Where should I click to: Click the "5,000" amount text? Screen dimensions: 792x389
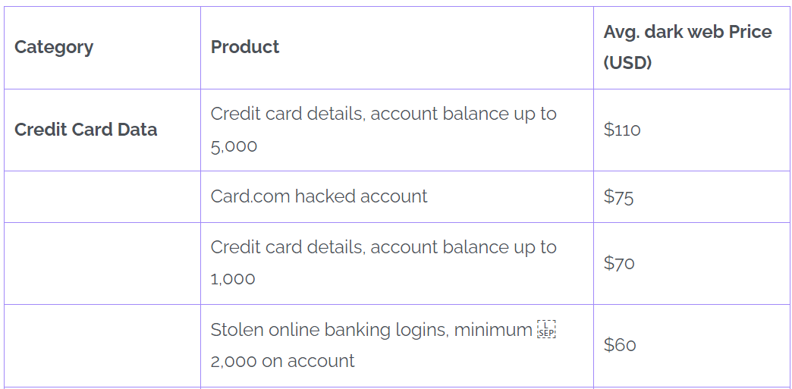pos(234,146)
